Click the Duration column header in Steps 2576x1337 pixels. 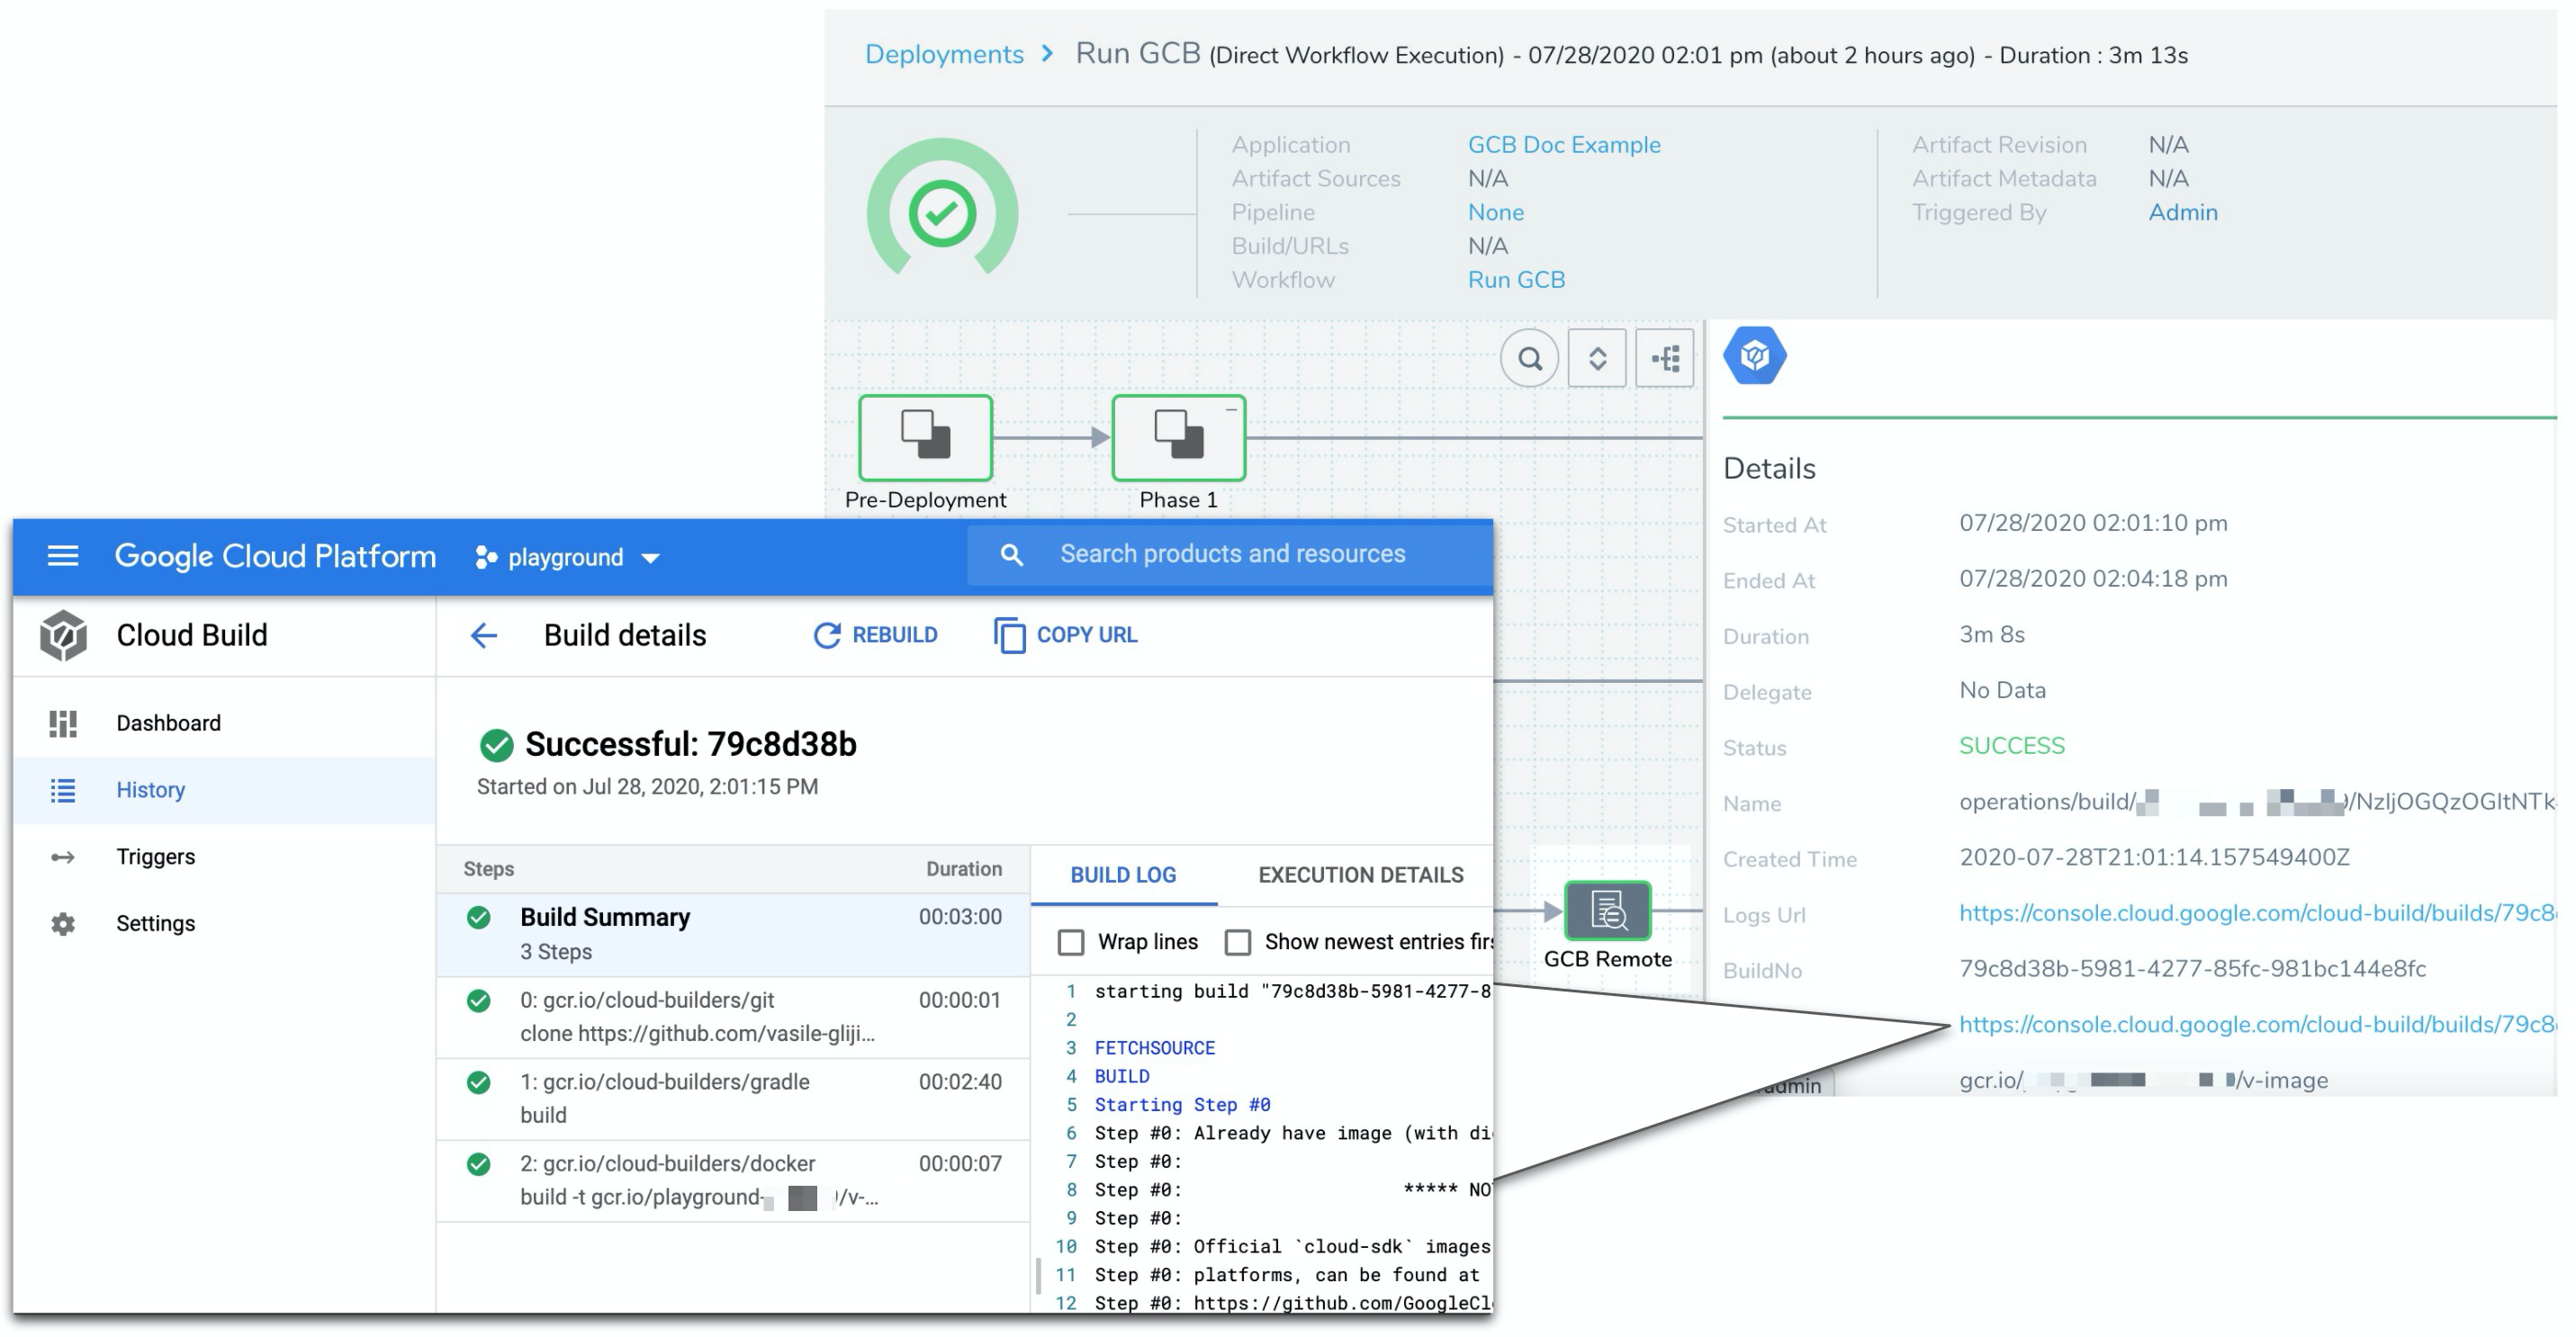click(x=963, y=869)
